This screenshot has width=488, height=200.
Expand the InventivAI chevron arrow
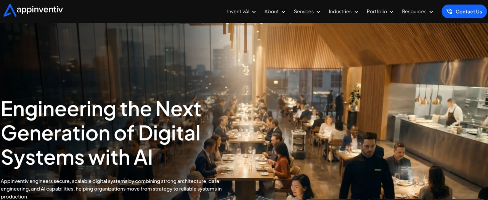coord(254,12)
